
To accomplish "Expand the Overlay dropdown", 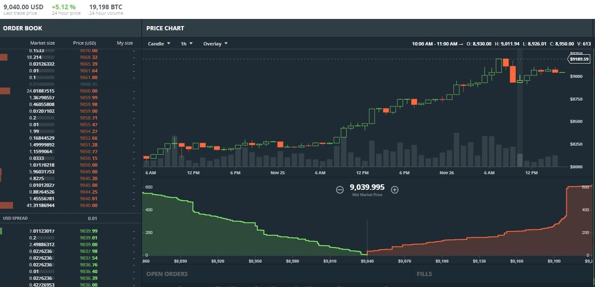I will pyautogui.click(x=215, y=44).
